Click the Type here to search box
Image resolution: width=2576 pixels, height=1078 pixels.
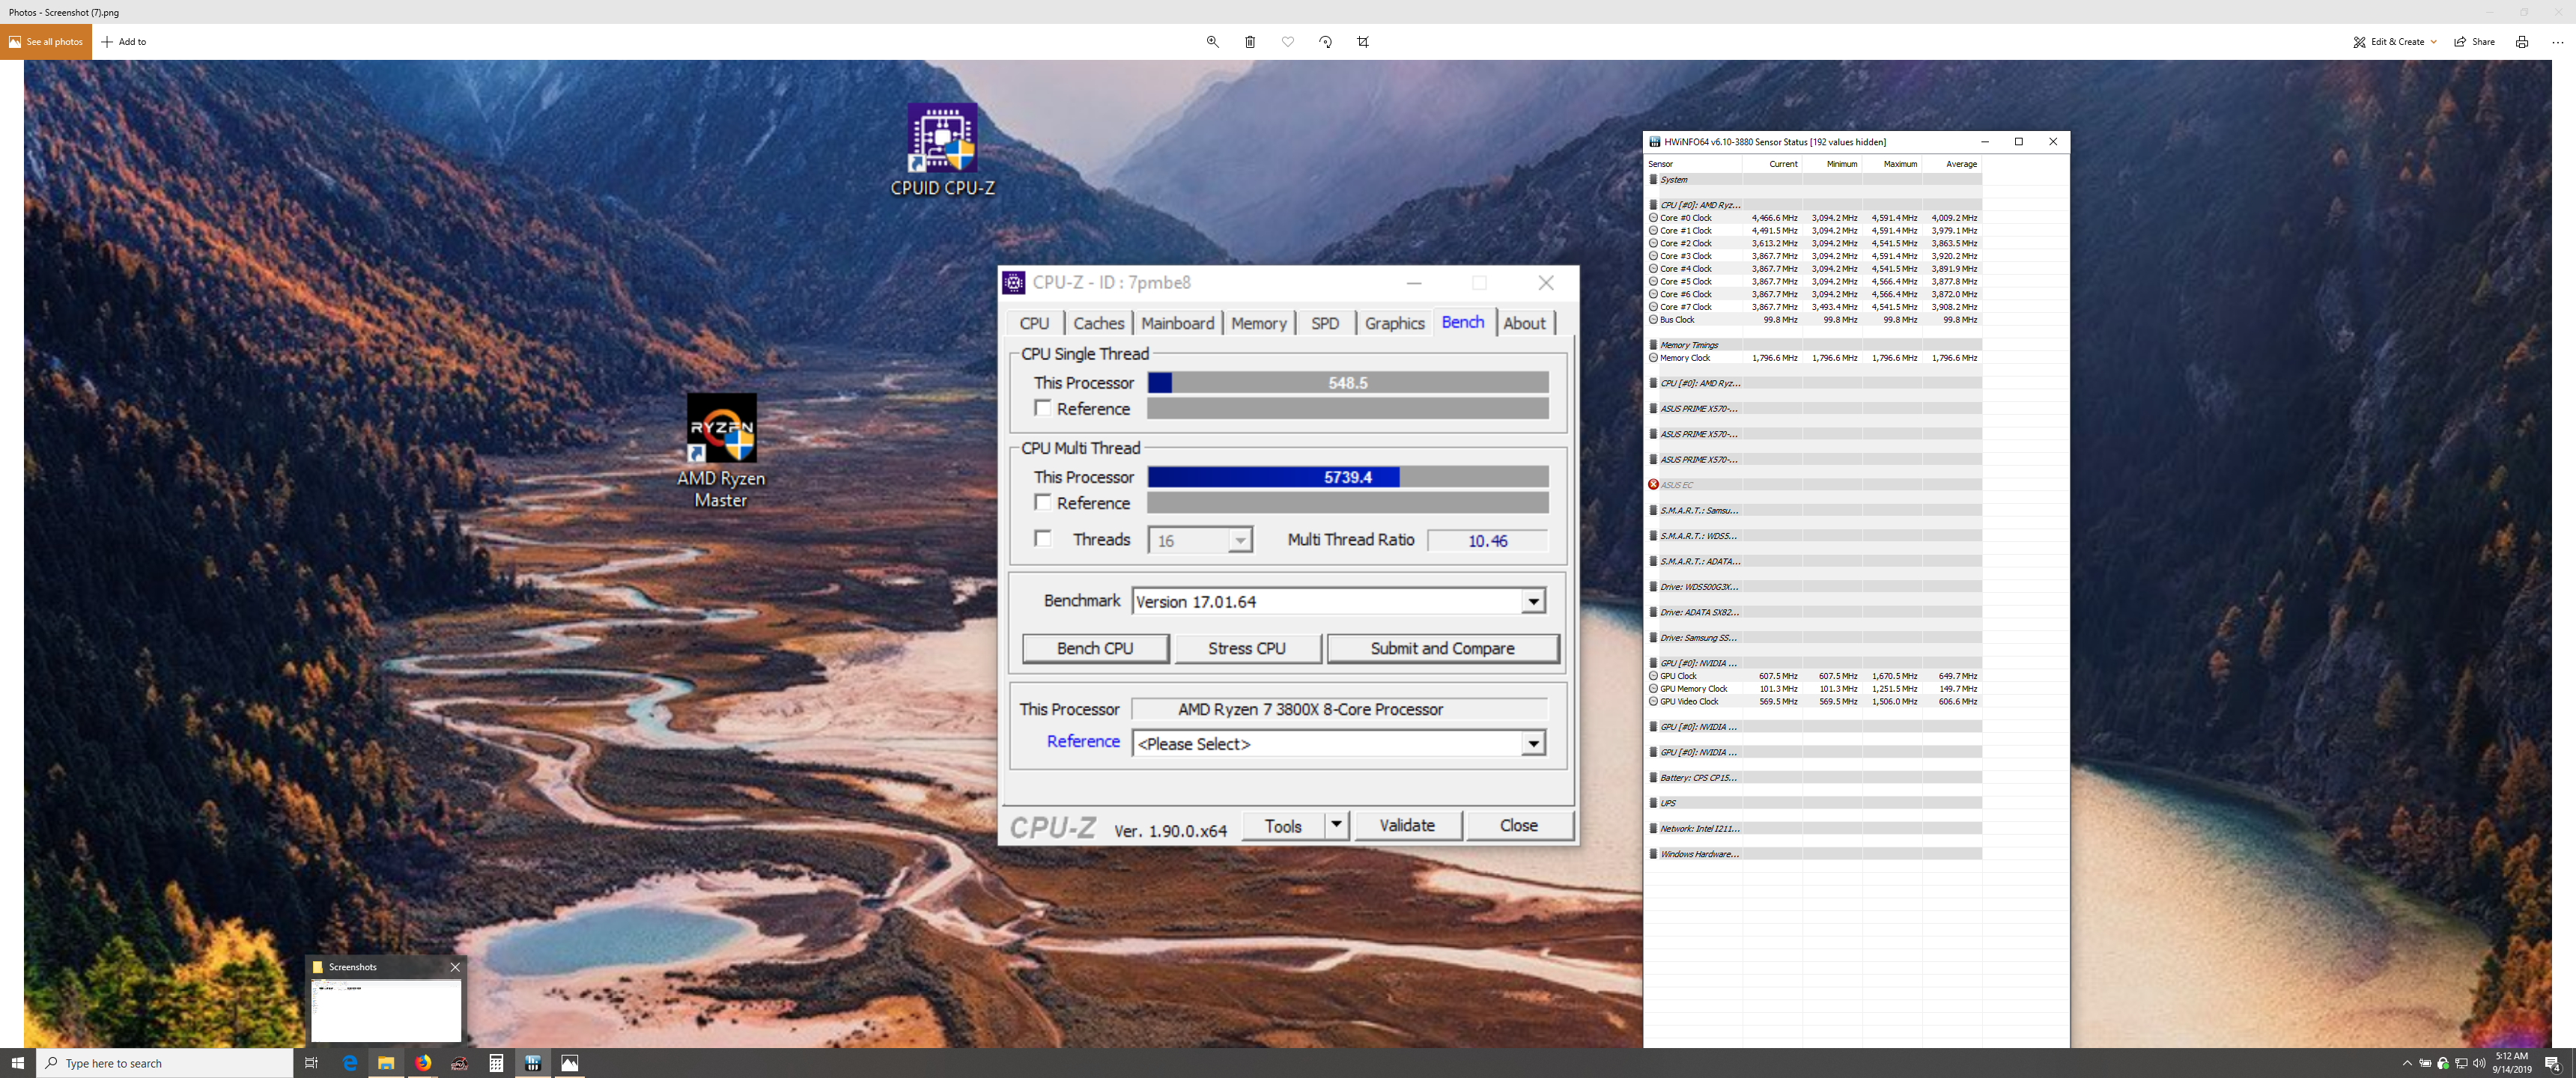[x=165, y=1063]
